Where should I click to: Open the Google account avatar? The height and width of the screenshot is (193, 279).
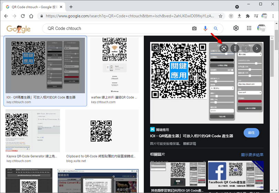click(261, 28)
